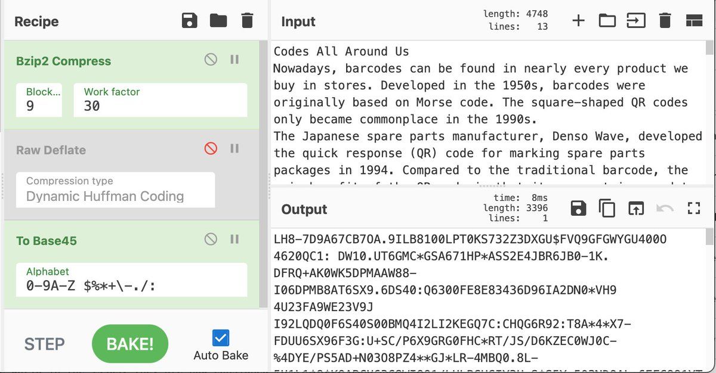Image resolution: width=716 pixels, height=373 pixels.
Task: Disable the Bzip2 Compress operation
Action: [210, 60]
